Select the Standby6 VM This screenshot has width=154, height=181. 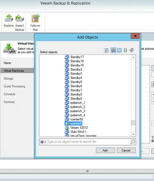point(76,86)
